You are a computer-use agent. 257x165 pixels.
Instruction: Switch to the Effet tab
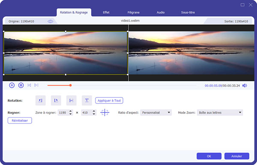click(106, 12)
